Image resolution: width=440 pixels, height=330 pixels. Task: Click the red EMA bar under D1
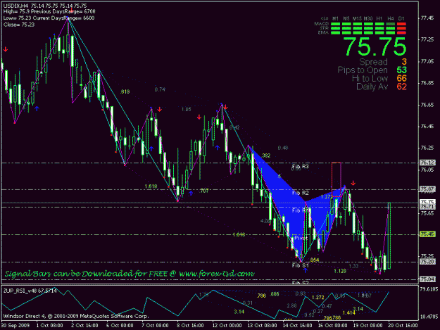[401, 33]
